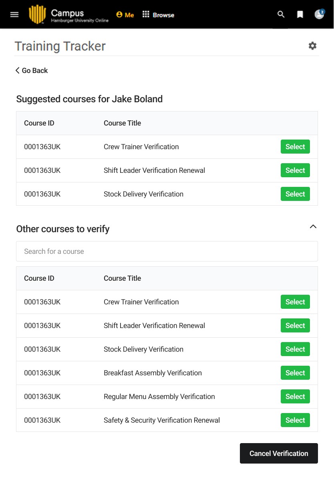Select suggested Stock Delivery Verification course
The image size is (334, 478).
[295, 194]
